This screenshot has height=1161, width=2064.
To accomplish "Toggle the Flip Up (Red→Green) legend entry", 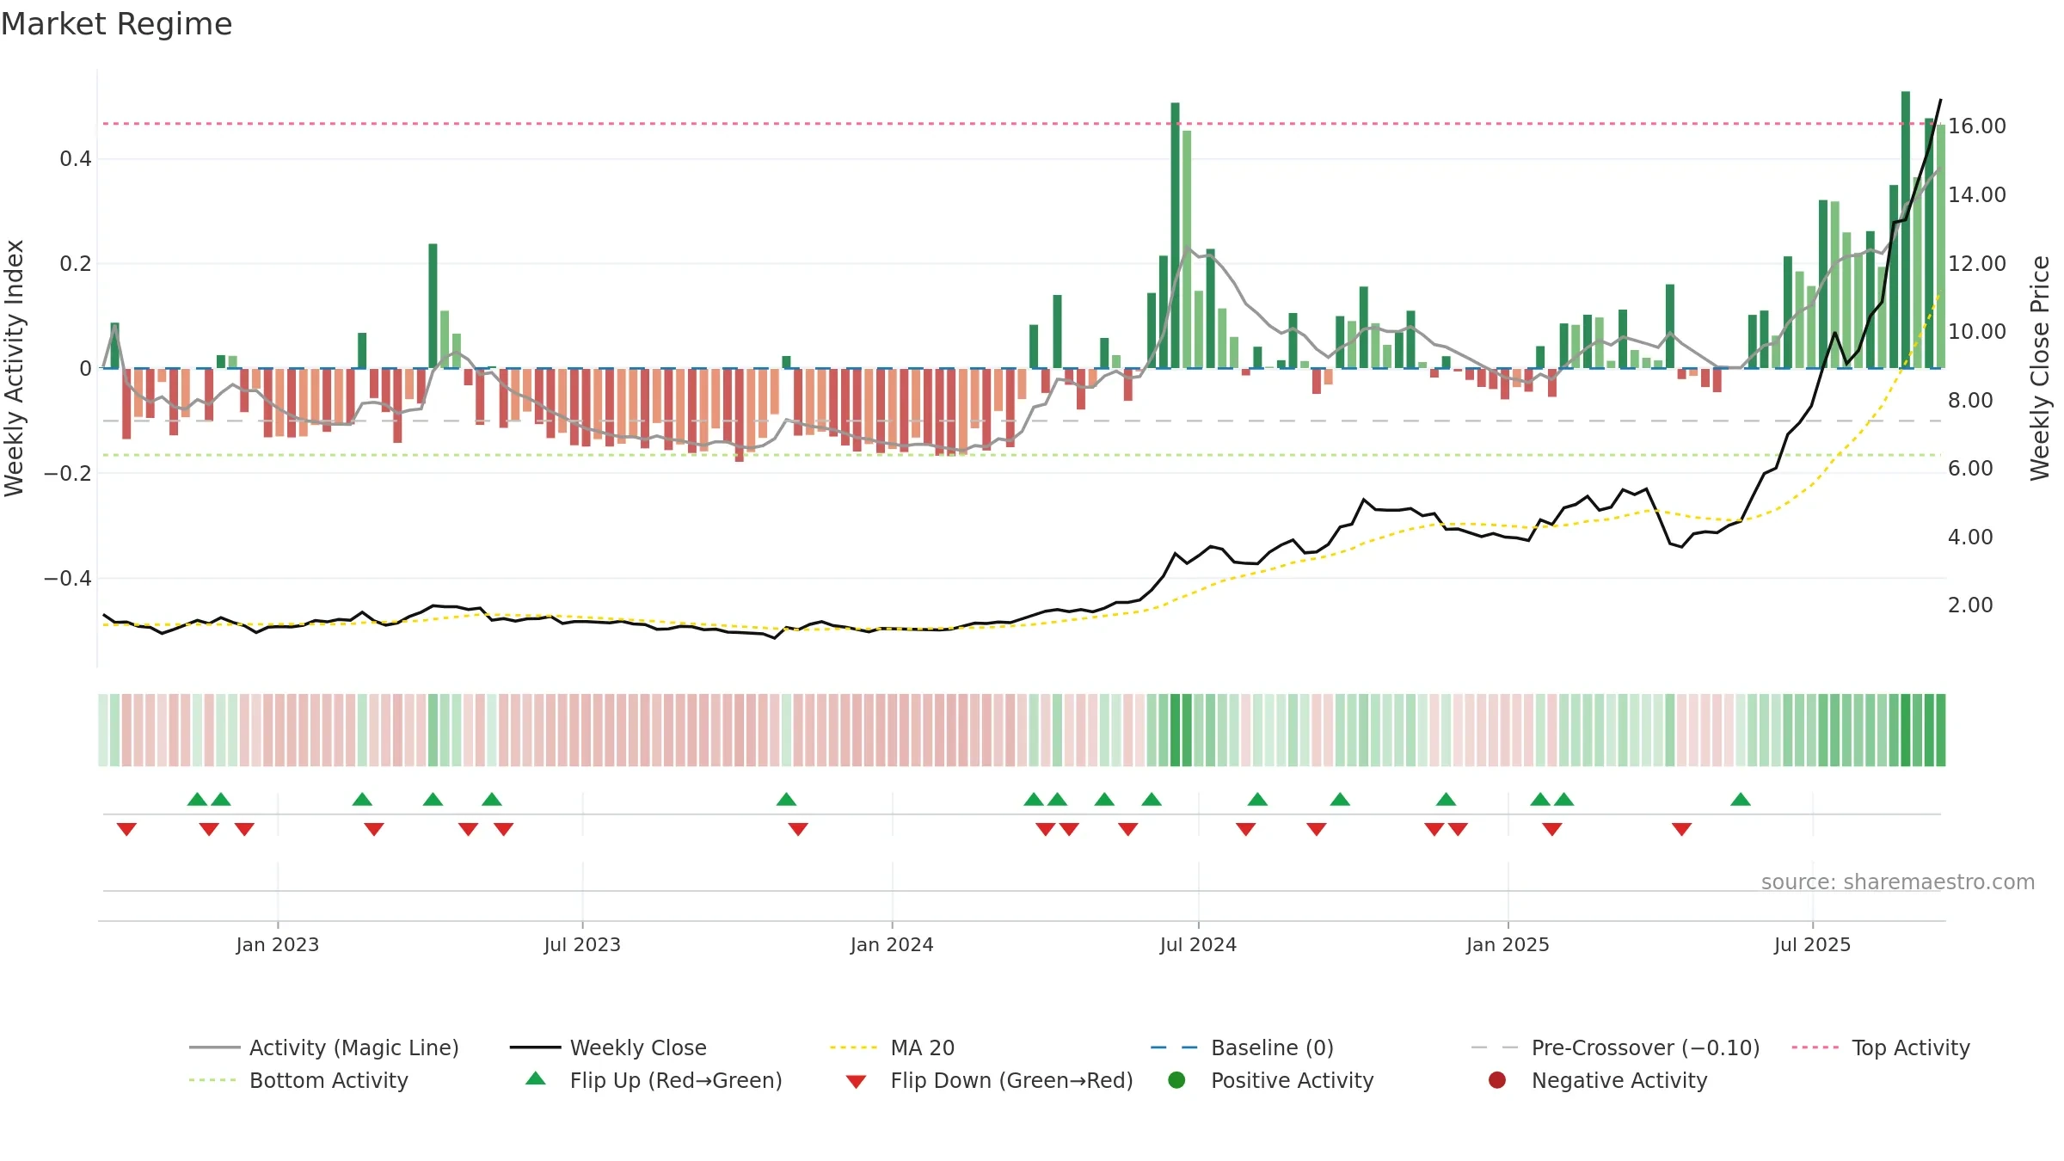I will tap(654, 1080).
